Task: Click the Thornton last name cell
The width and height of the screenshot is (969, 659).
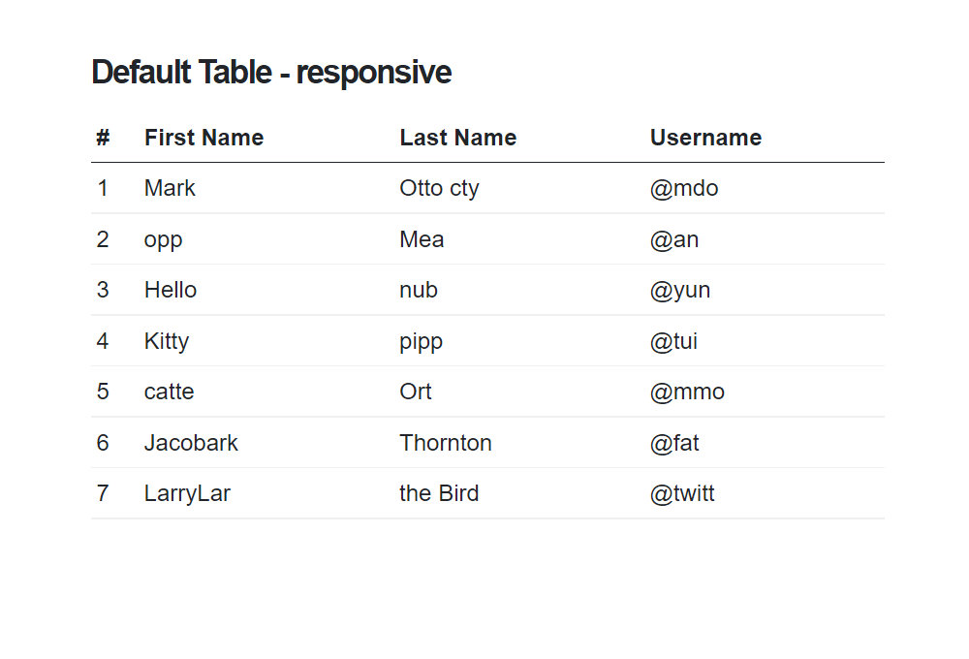Action: pyautogui.click(x=446, y=443)
